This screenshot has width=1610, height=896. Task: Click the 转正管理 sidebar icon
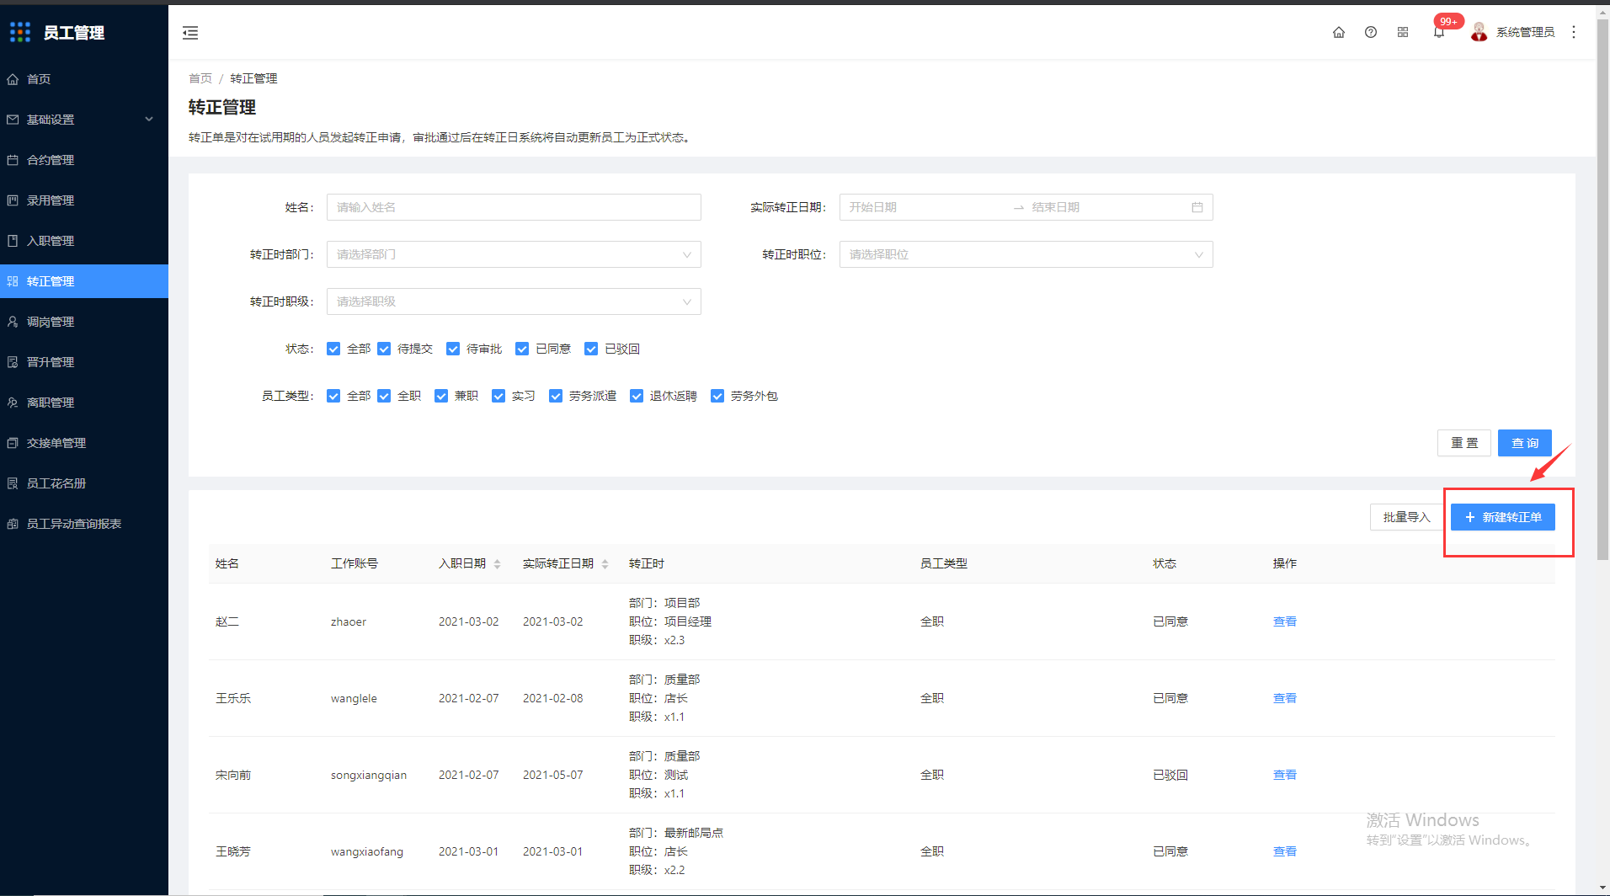tap(13, 281)
